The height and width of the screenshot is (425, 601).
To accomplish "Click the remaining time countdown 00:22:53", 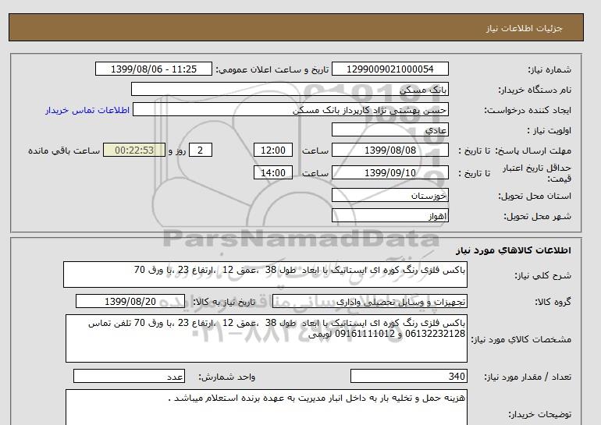I will 133,151.
